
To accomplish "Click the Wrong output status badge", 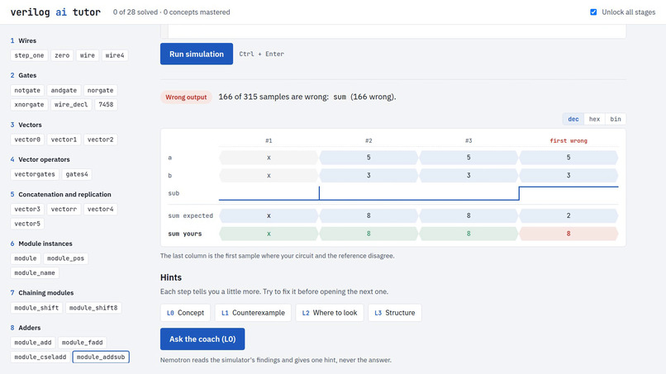I will (x=186, y=97).
